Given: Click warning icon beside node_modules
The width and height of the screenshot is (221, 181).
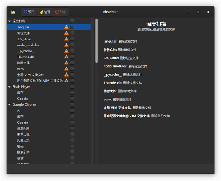Looking at the screenshot, I should click(66, 45).
